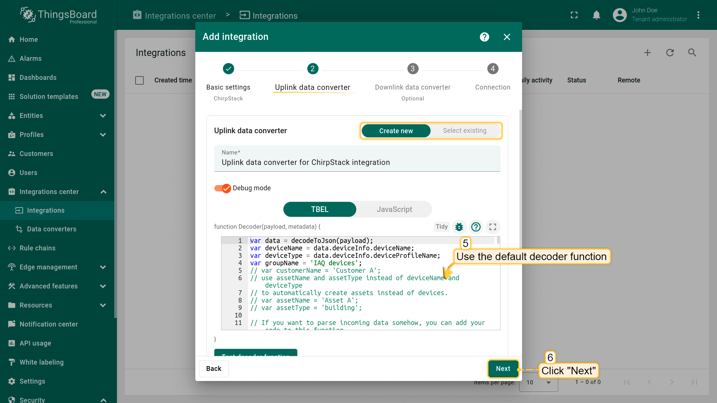
Task: Open Rule chains page
Action: 57,248
